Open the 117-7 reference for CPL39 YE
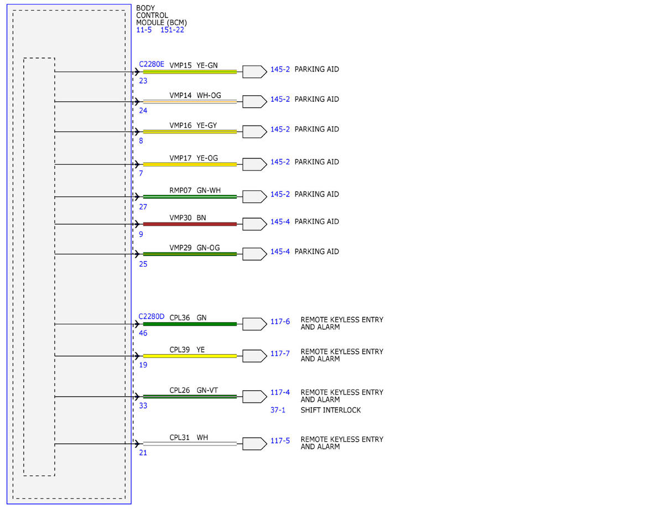The height and width of the screenshot is (513, 664). point(280,354)
